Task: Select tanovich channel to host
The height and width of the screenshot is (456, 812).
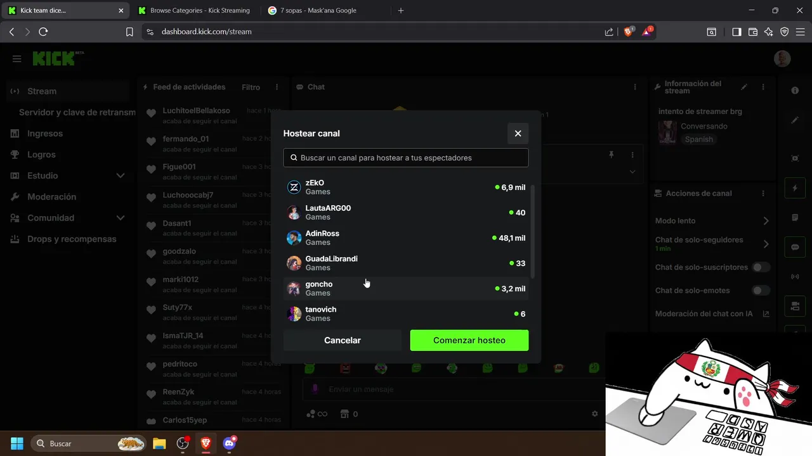Action: (406, 314)
